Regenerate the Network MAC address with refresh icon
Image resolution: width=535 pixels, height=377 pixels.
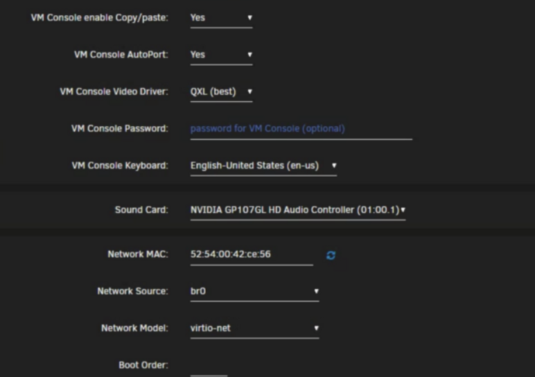[x=331, y=255]
